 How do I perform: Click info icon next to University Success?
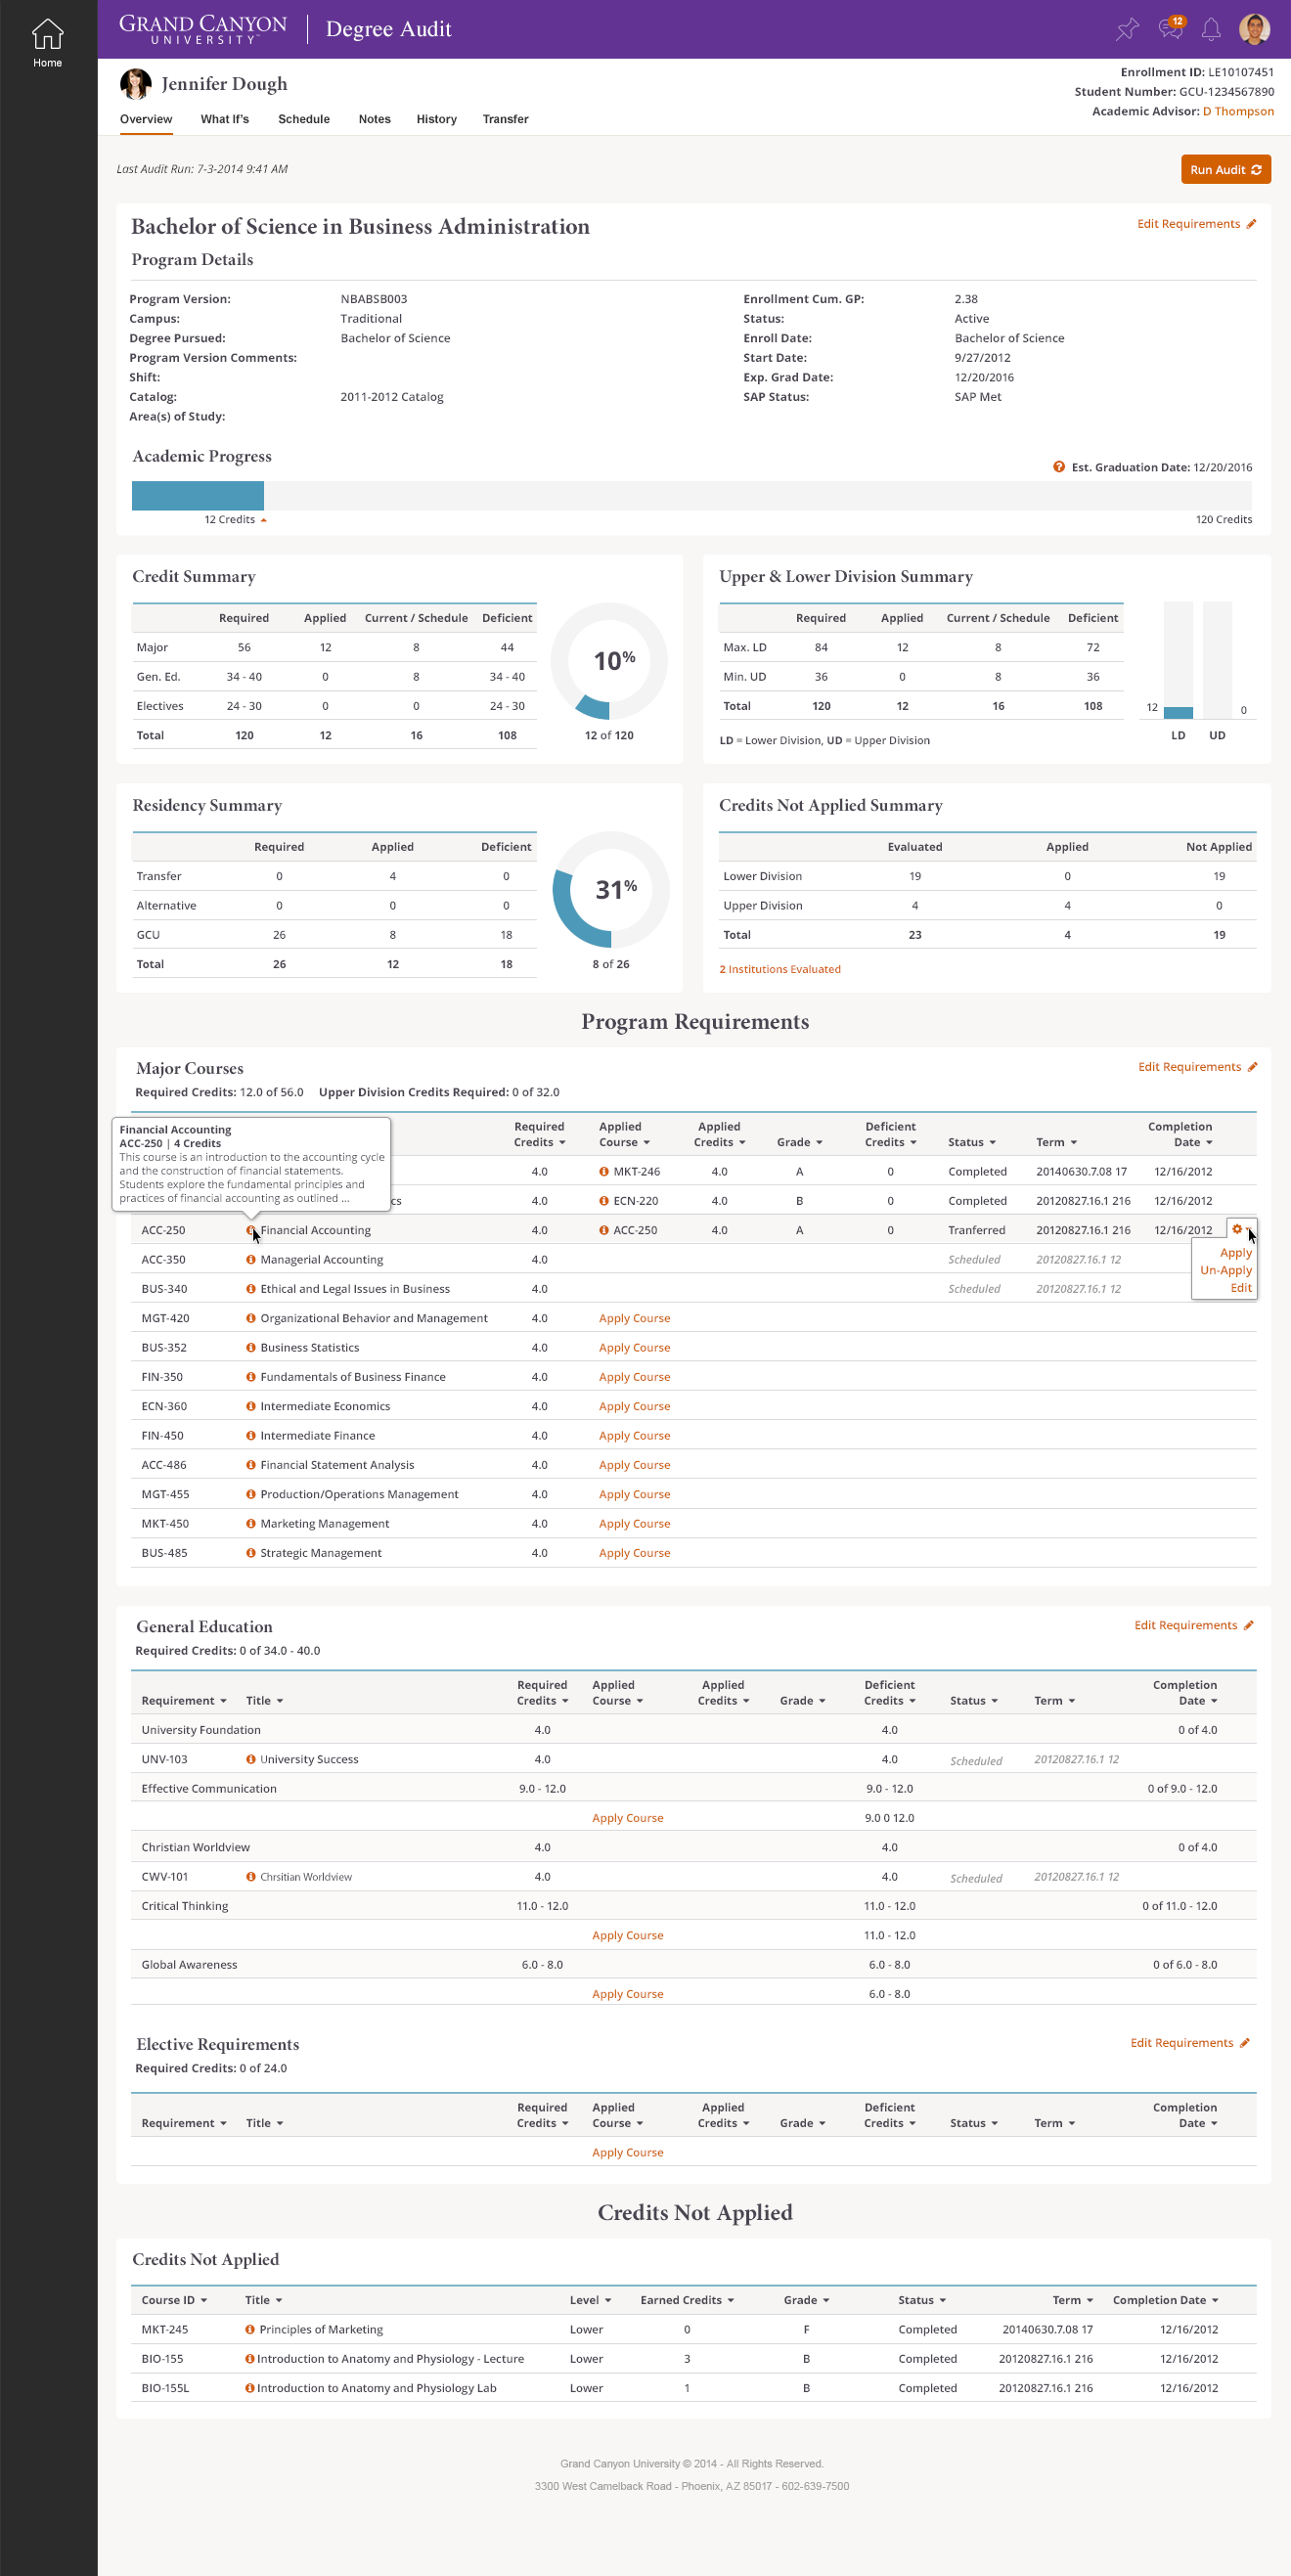251,1759
